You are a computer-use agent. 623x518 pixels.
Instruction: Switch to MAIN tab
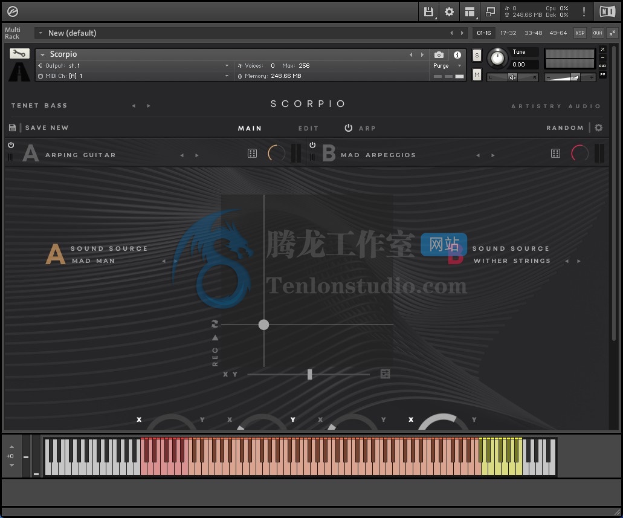(250, 128)
